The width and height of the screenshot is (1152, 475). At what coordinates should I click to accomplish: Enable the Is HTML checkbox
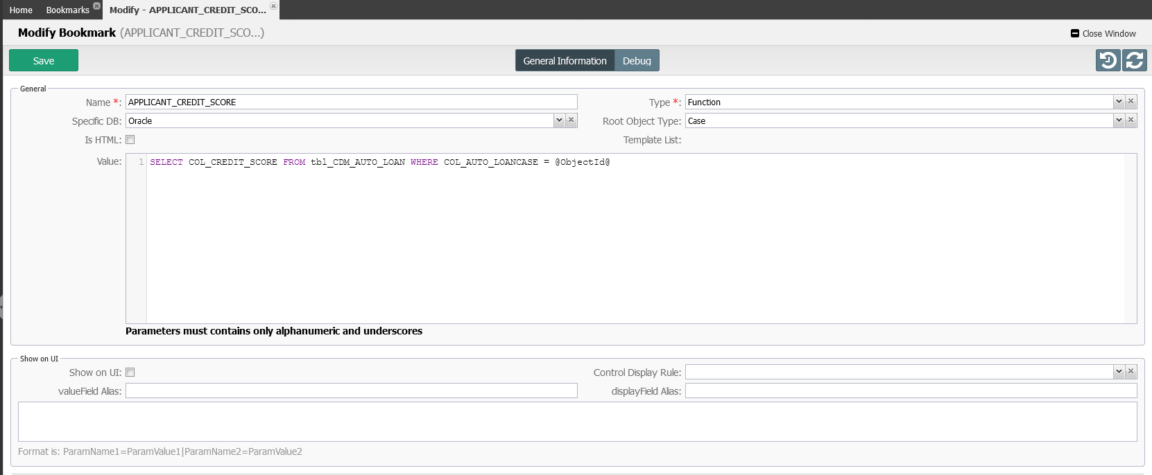pos(130,140)
